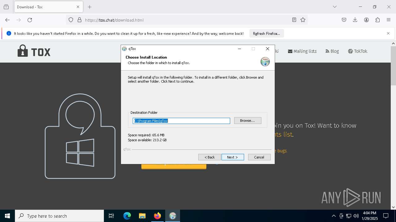The height and width of the screenshot is (222, 396).
Task: Click the scrollbar down arrow
Action: 394,208
